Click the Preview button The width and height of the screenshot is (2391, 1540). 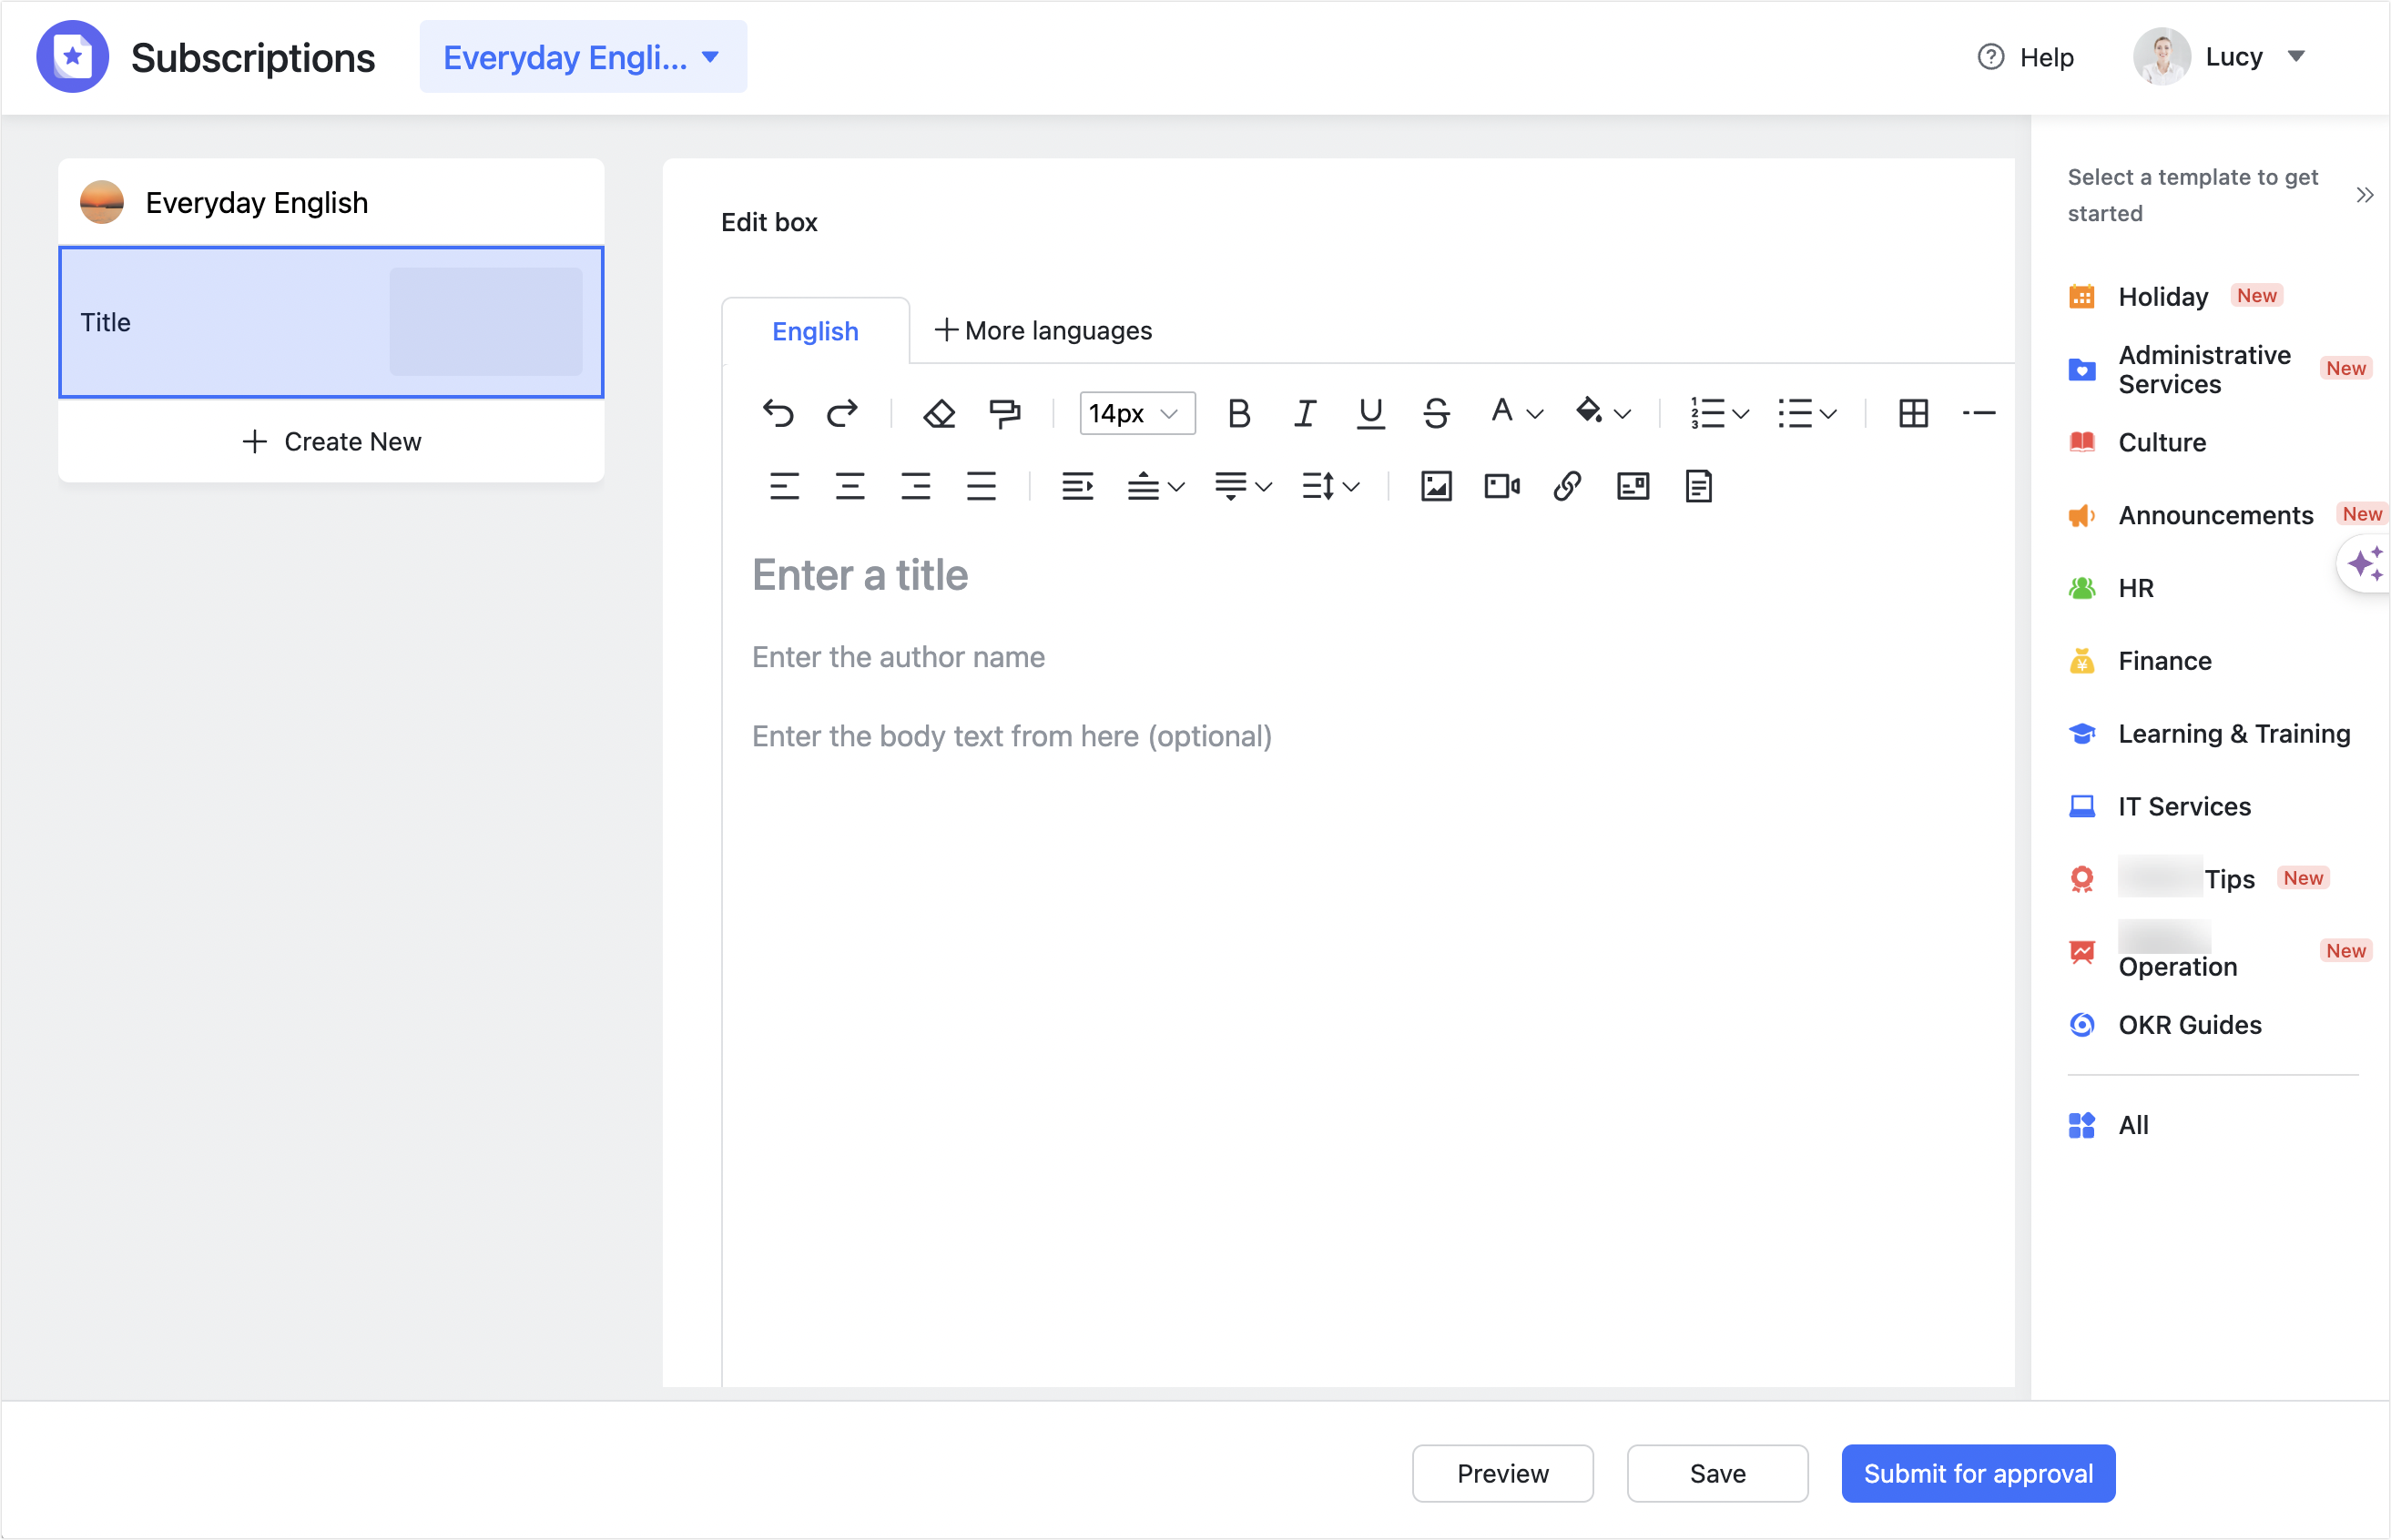pyautogui.click(x=1502, y=1473)
